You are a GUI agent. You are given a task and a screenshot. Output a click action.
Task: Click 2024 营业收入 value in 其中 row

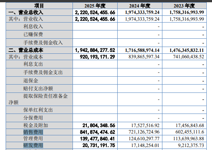point(142,19)
